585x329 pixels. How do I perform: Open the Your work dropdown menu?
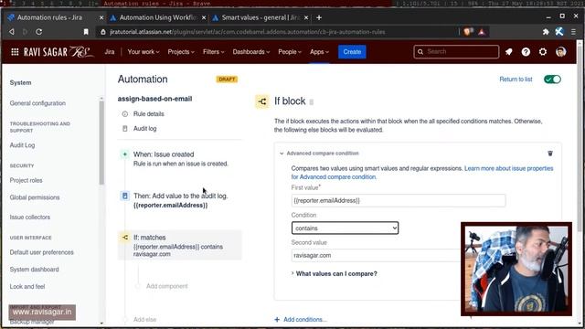point(144,52)
